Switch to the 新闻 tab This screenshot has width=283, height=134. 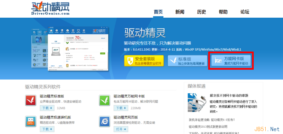(180, 12)
